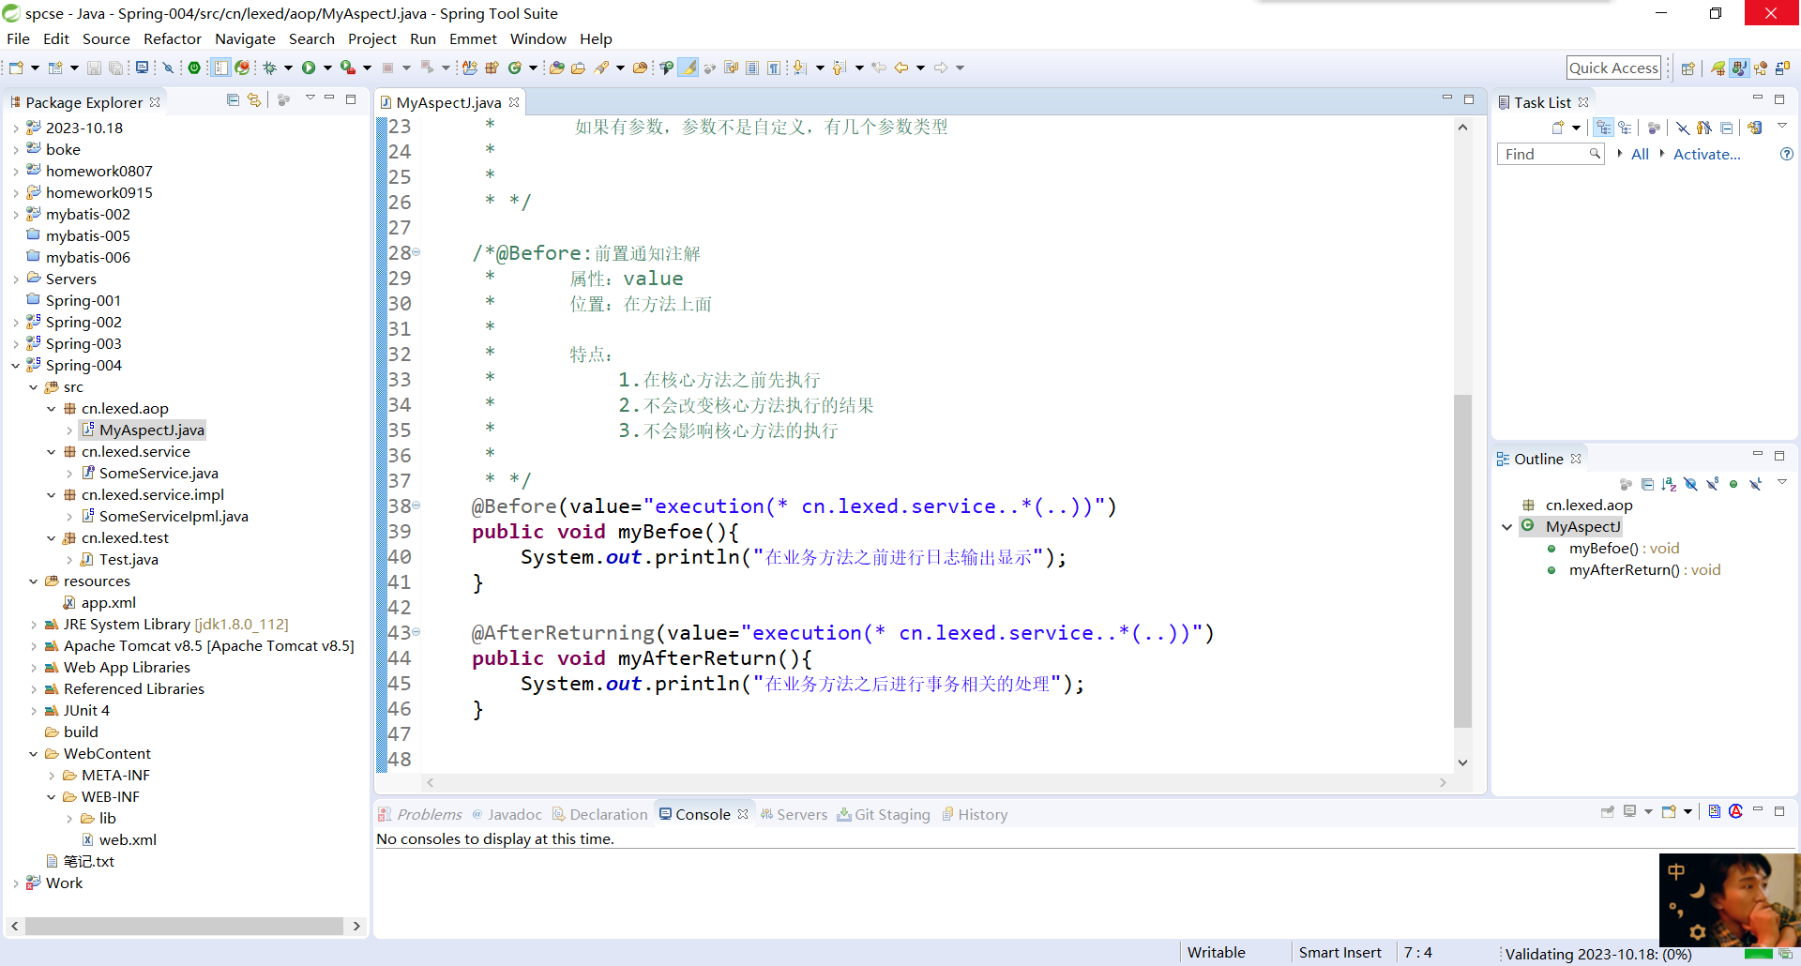Toggle Sort alphabetically in Outline

[x=1669, y=484]
